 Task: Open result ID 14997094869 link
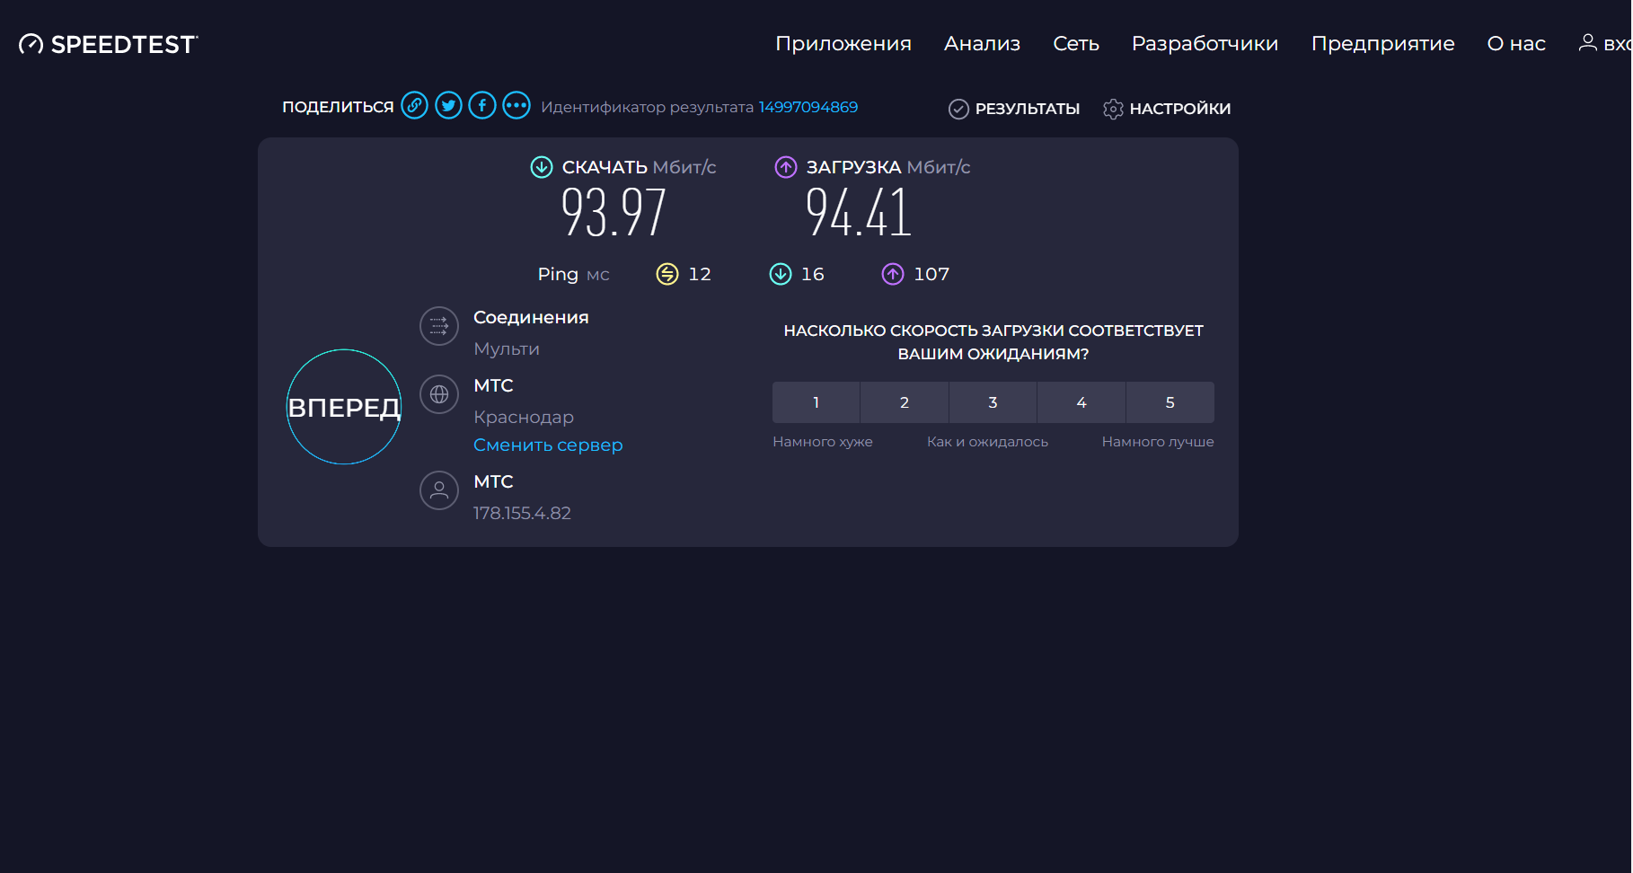[x=808, y=107]
